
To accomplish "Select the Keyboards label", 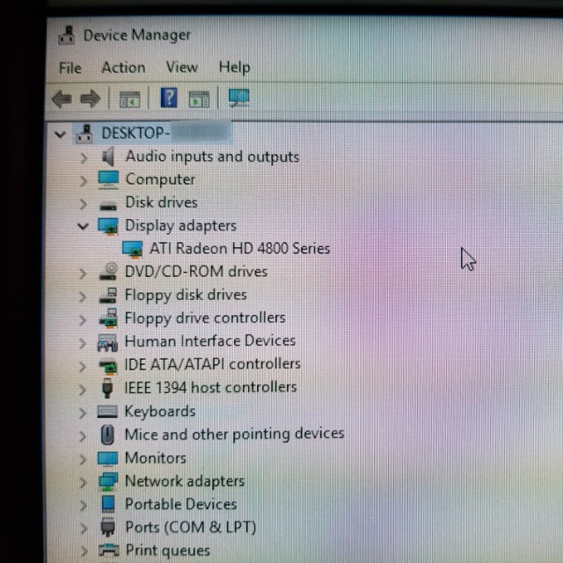I will tap(160, 412).
